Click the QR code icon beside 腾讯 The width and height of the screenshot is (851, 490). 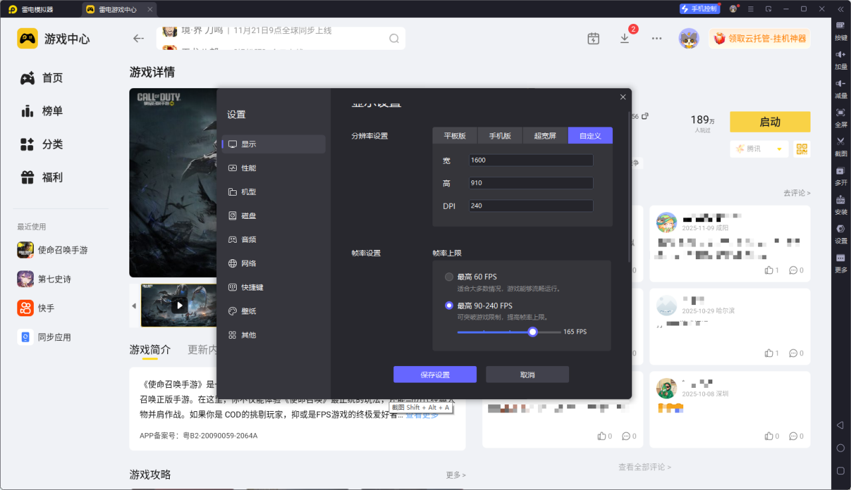(802, 149)
